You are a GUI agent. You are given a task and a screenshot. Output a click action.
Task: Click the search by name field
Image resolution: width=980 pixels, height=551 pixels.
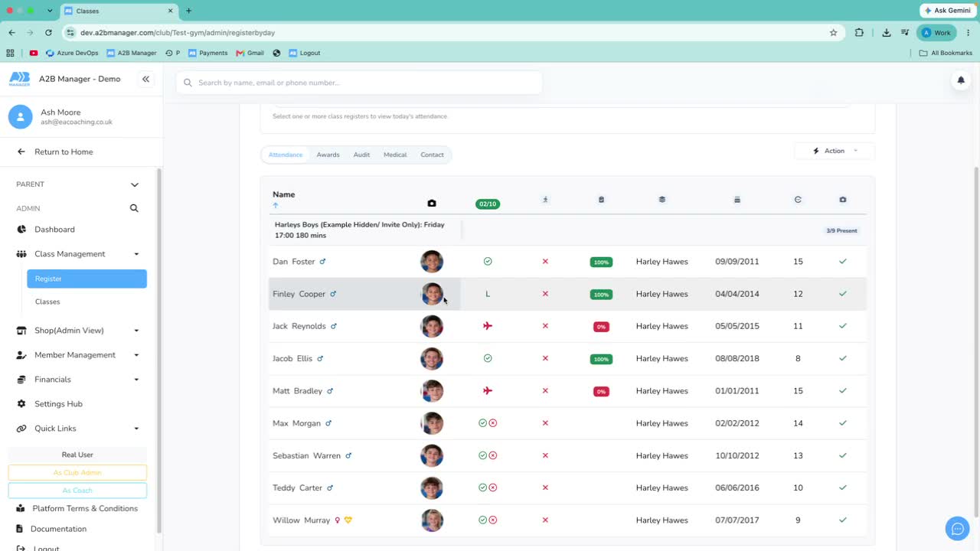[359, 83]
